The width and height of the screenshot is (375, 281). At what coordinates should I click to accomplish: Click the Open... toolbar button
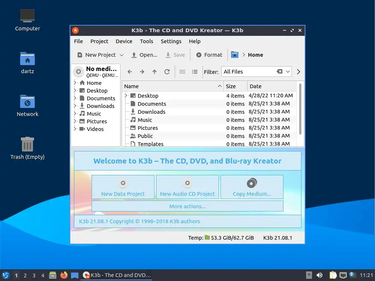click(144, 55)
